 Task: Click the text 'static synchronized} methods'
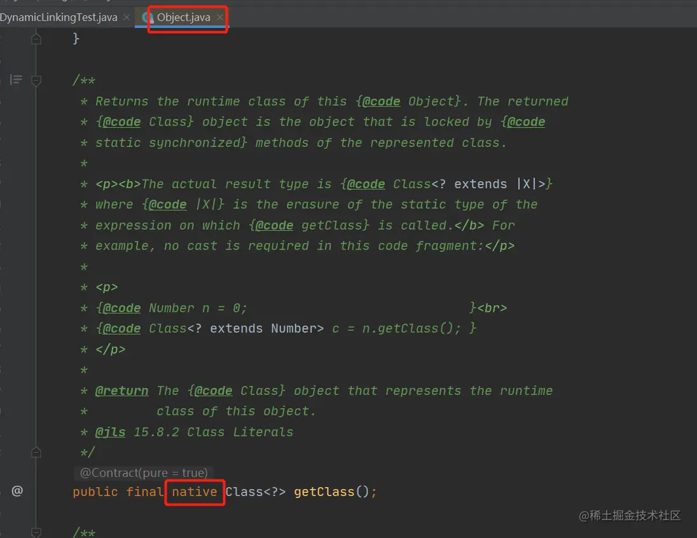202,142
